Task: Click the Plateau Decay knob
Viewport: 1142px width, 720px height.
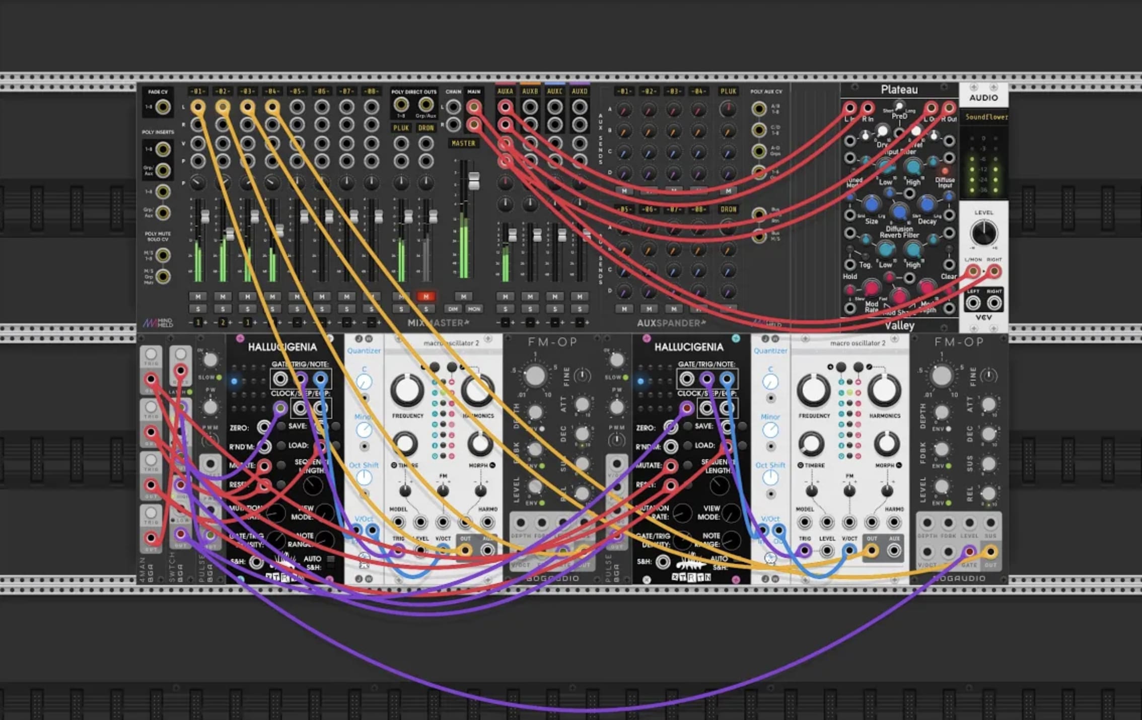Action: coord(926,204)
